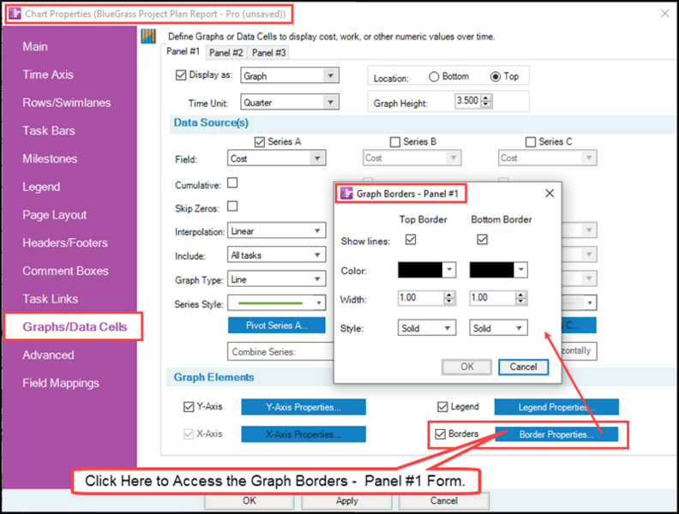
Task: Select the Top location radio button
Action: click(495, 76)
